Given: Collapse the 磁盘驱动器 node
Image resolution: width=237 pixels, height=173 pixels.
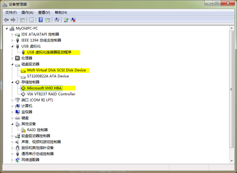Looking at the screenshot, I should [x=12, y=64].
